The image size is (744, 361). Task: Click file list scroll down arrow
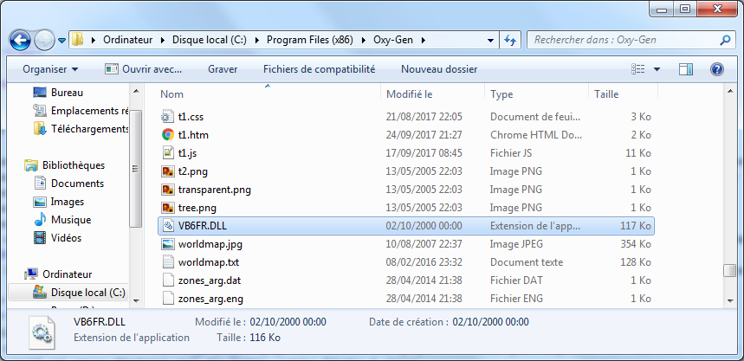(x=728, y=300)
